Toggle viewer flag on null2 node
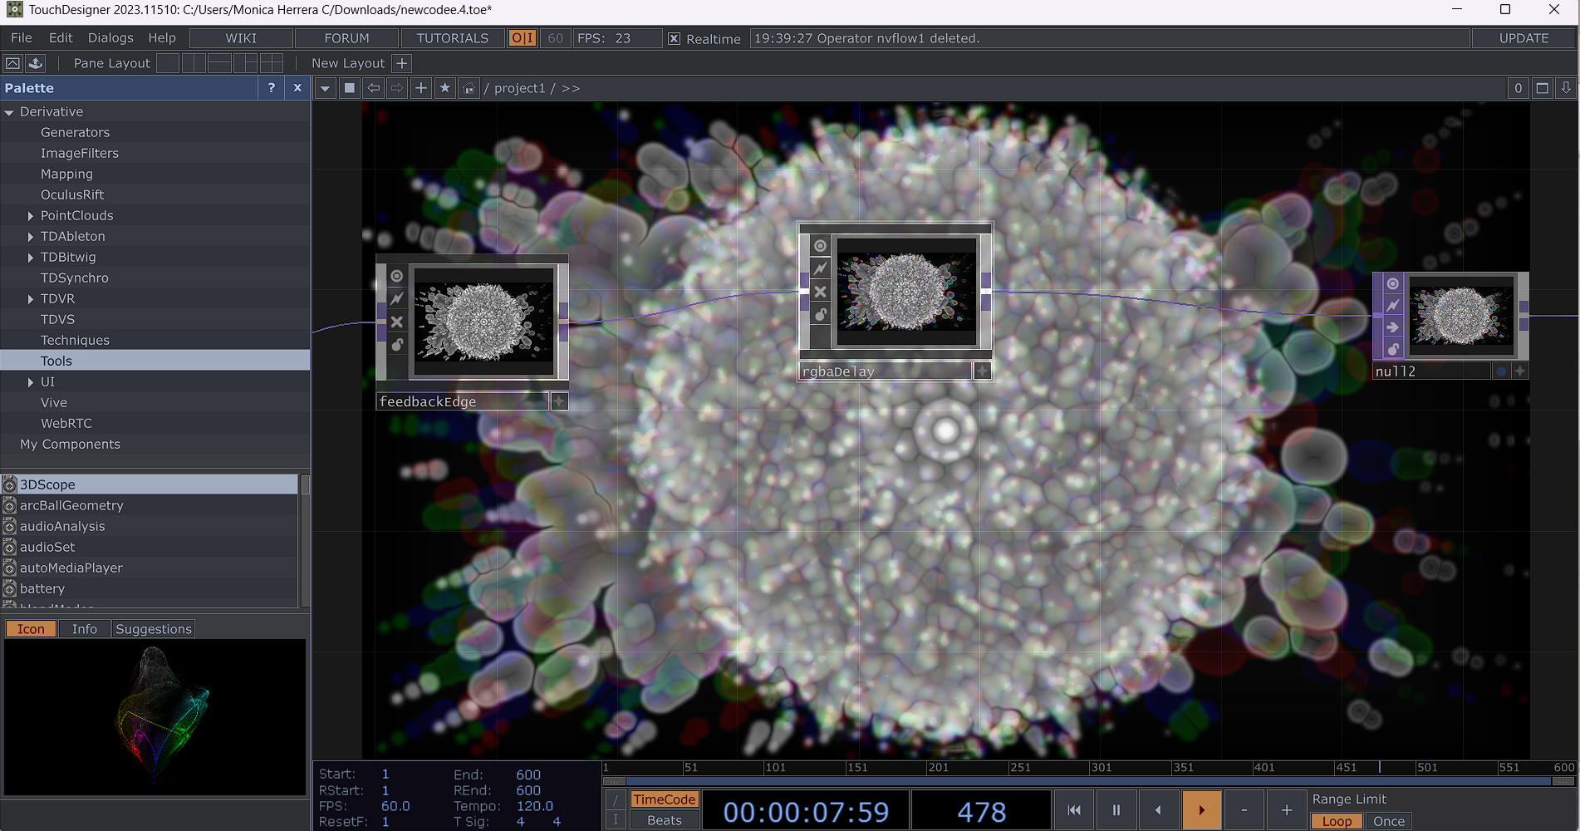The image size is (1580, 831). pos(1393,284)
